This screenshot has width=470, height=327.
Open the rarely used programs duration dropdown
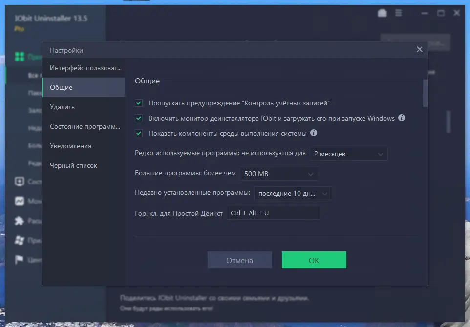point(348,154)
